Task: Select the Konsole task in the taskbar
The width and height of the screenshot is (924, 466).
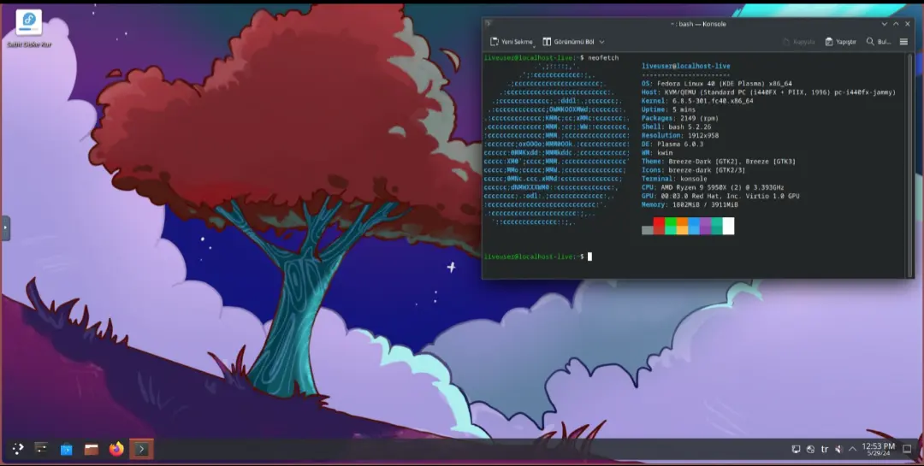Action: tap(141, 449)
